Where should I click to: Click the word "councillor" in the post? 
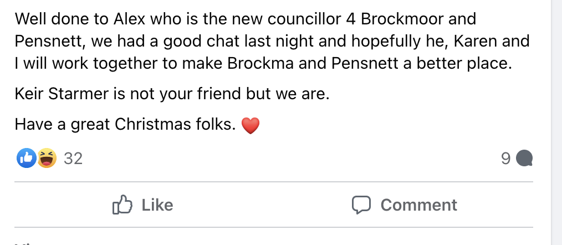point(303,19)
